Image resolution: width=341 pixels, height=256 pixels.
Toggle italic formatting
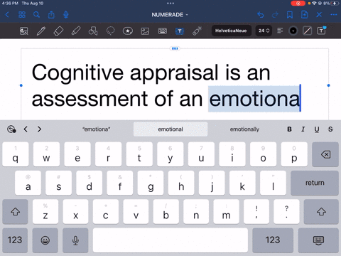[x=303, y=129]
